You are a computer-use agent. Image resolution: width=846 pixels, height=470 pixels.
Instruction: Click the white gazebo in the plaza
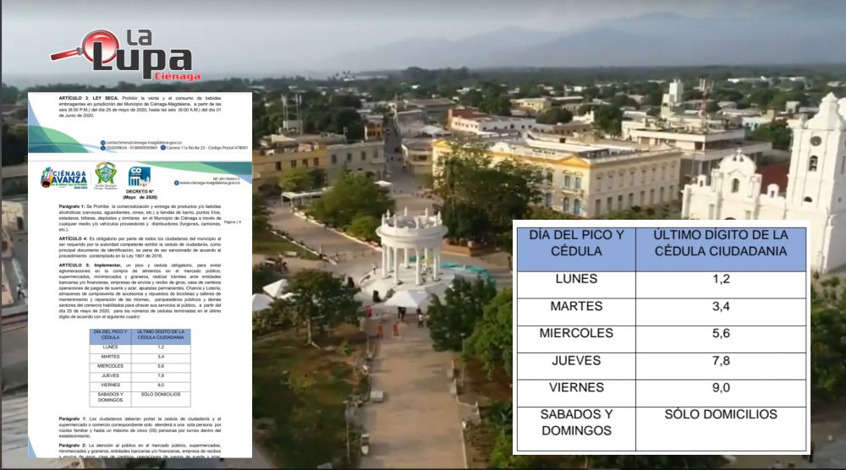(x=410, y=245)
